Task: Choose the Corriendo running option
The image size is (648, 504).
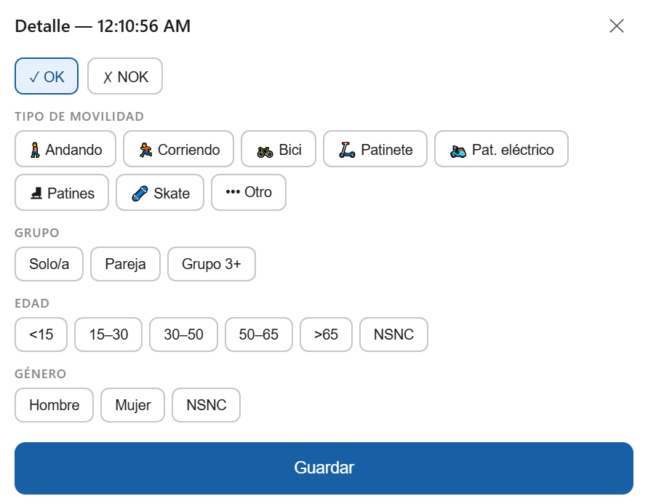Action: click(x=178, y=149)
